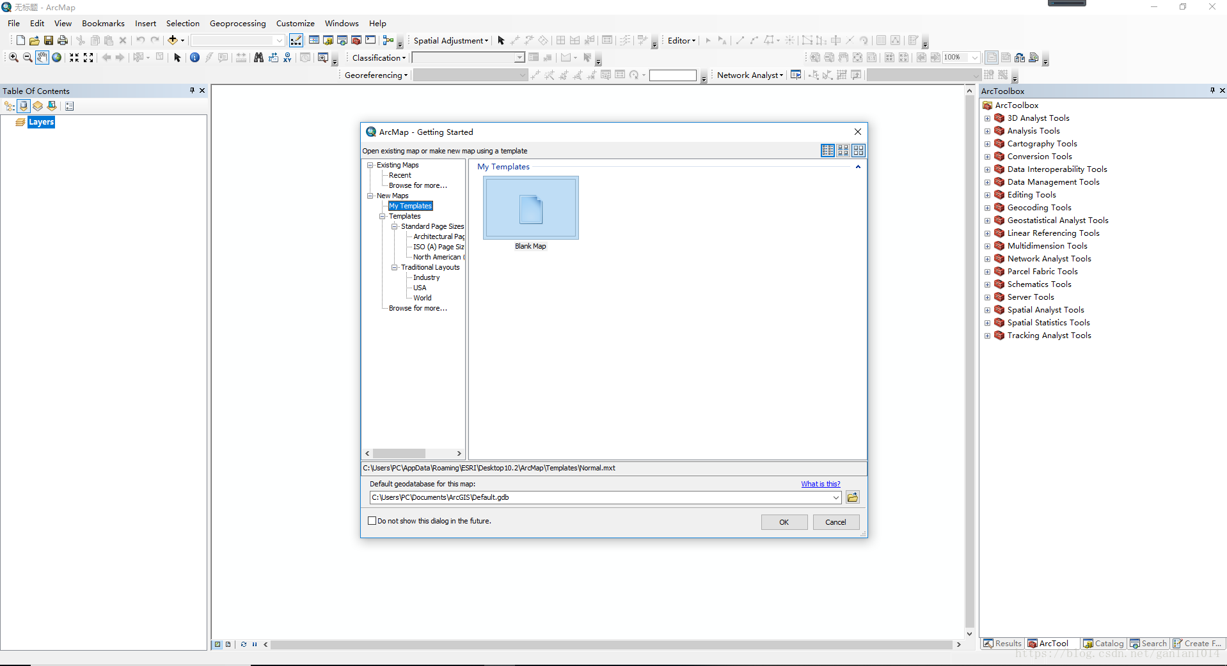Image resolution: width=1227 pixels, height=666 pixels.
Task: Open the Bookmarks menu
Action: pos(103,23)
